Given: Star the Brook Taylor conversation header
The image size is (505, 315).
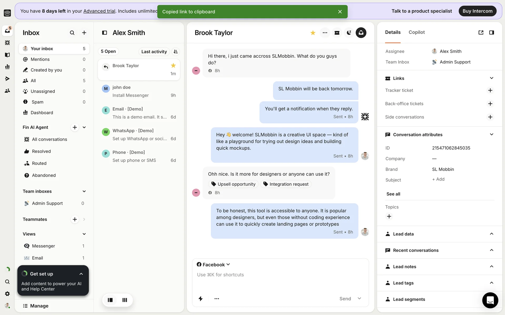Looking at the screenshot, I should click(313, 33).
